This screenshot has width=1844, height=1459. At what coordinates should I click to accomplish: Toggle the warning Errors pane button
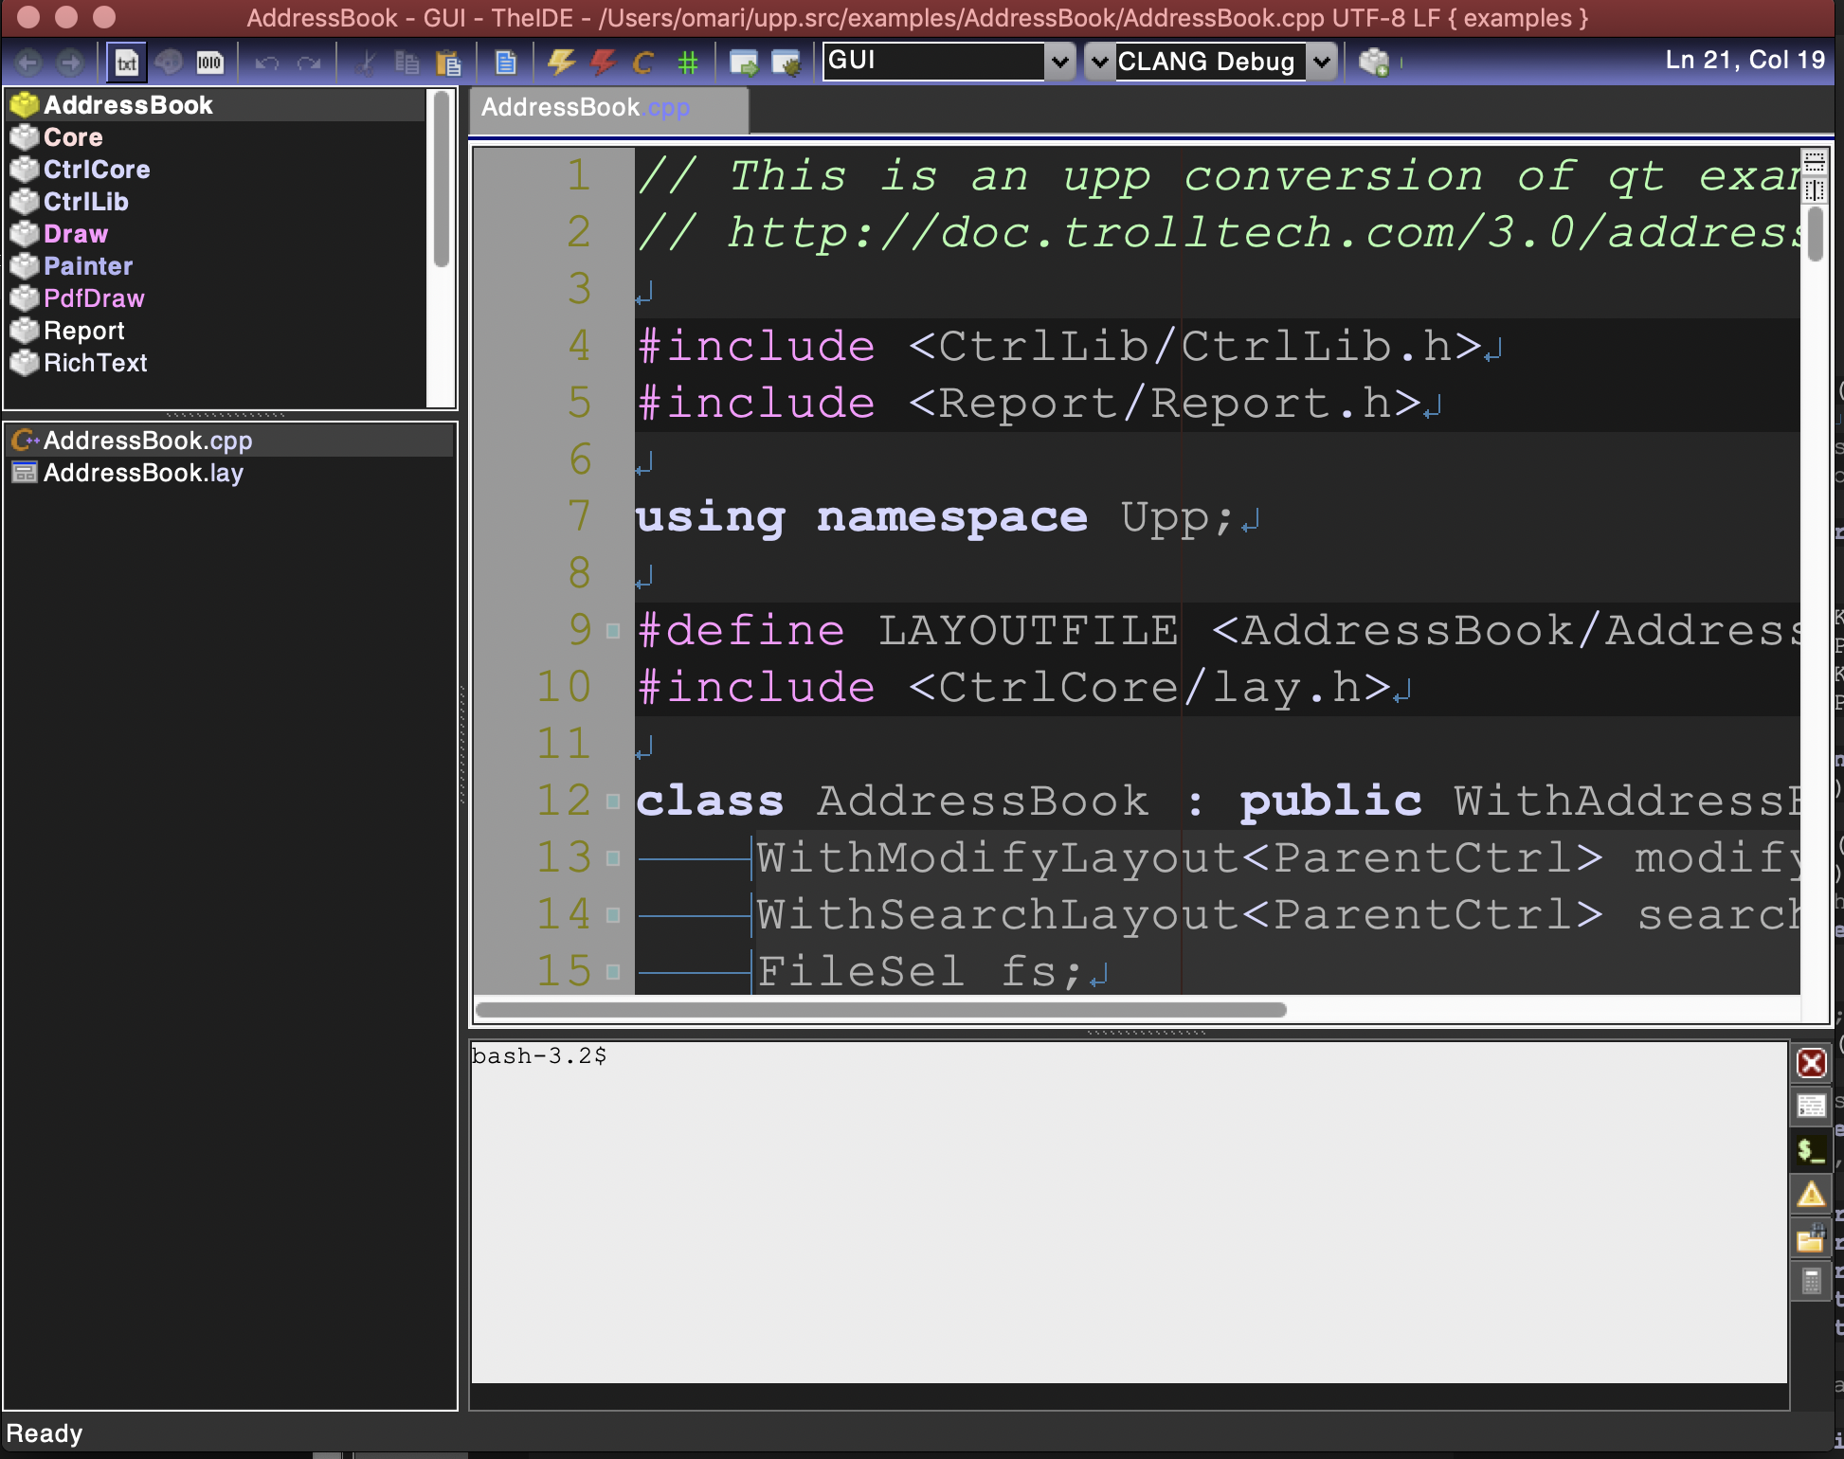point(1811,1195)
